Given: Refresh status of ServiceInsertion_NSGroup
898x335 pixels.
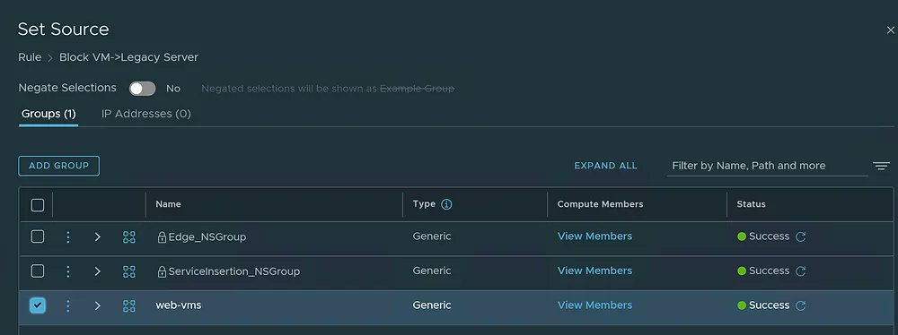Looking at the screenshot, I should tap(801, 271).
